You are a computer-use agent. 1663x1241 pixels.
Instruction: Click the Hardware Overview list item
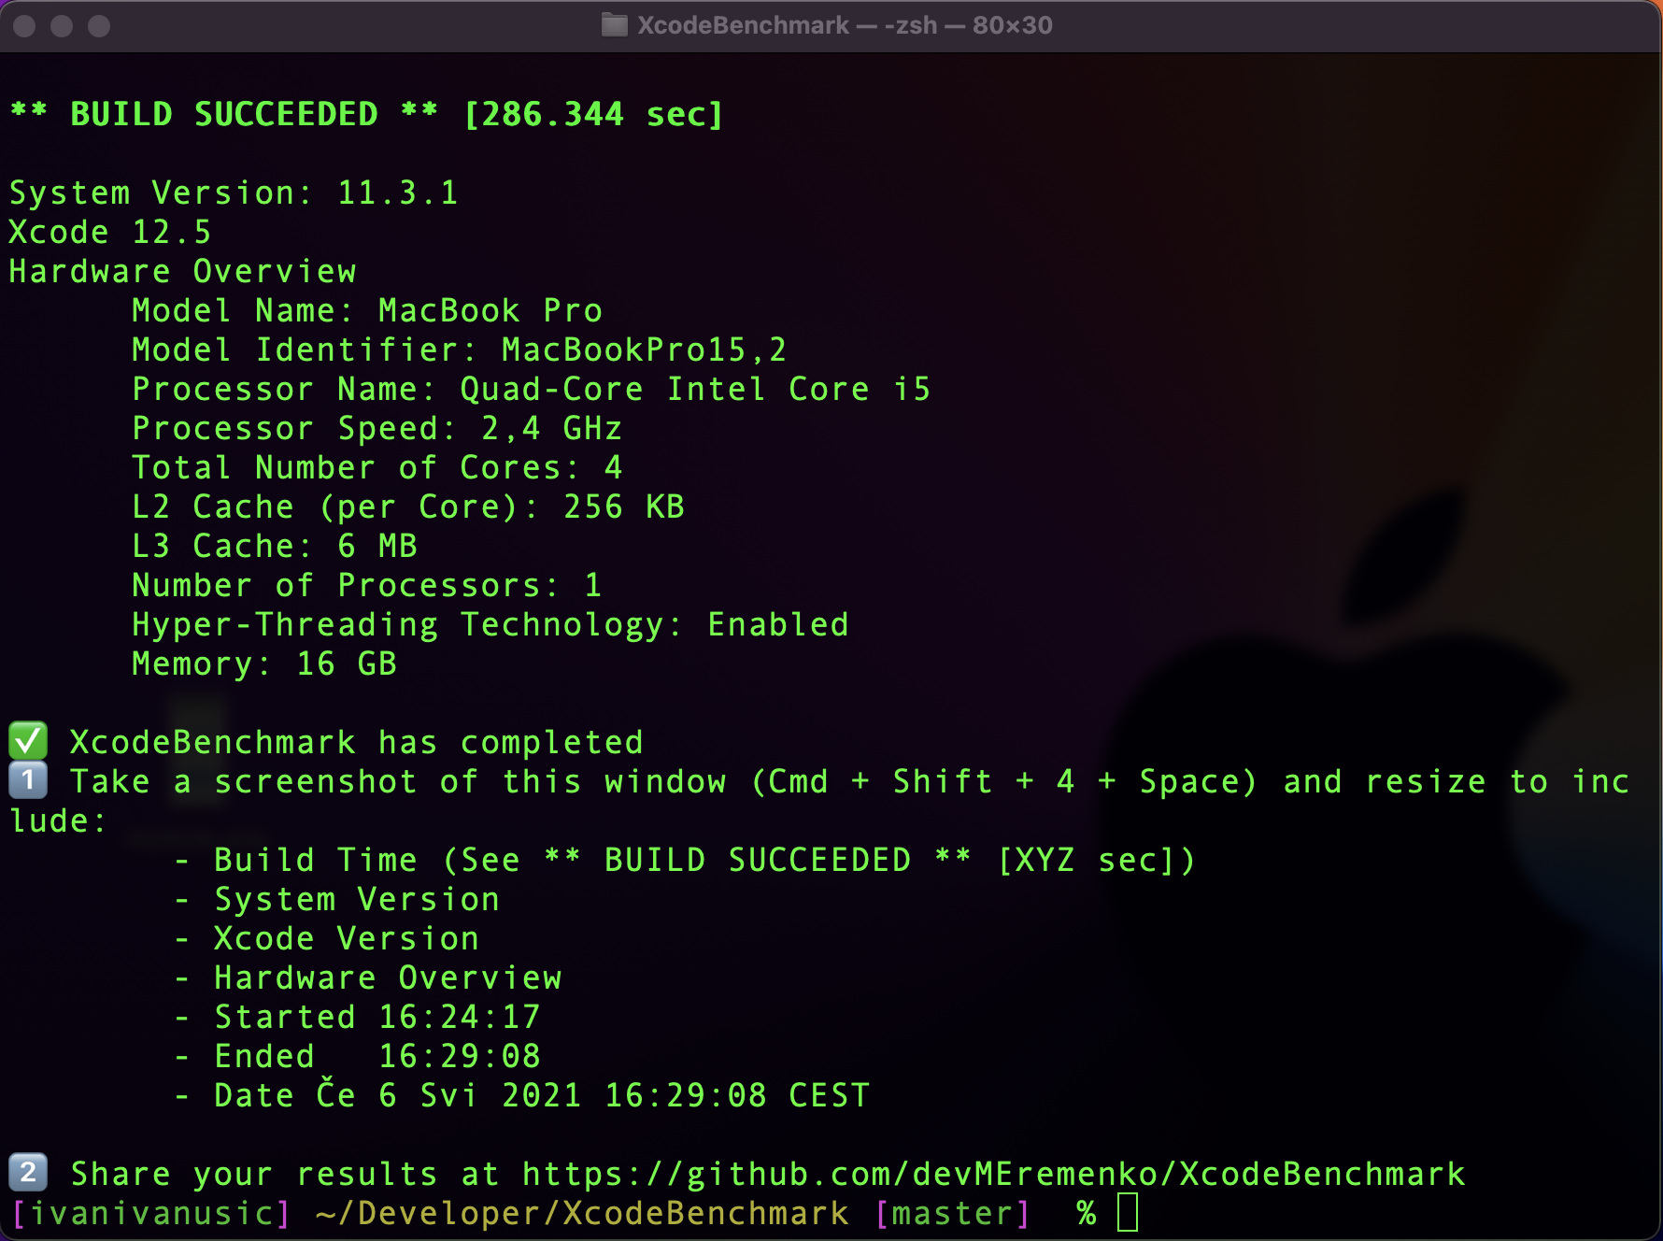pos(367,977)
